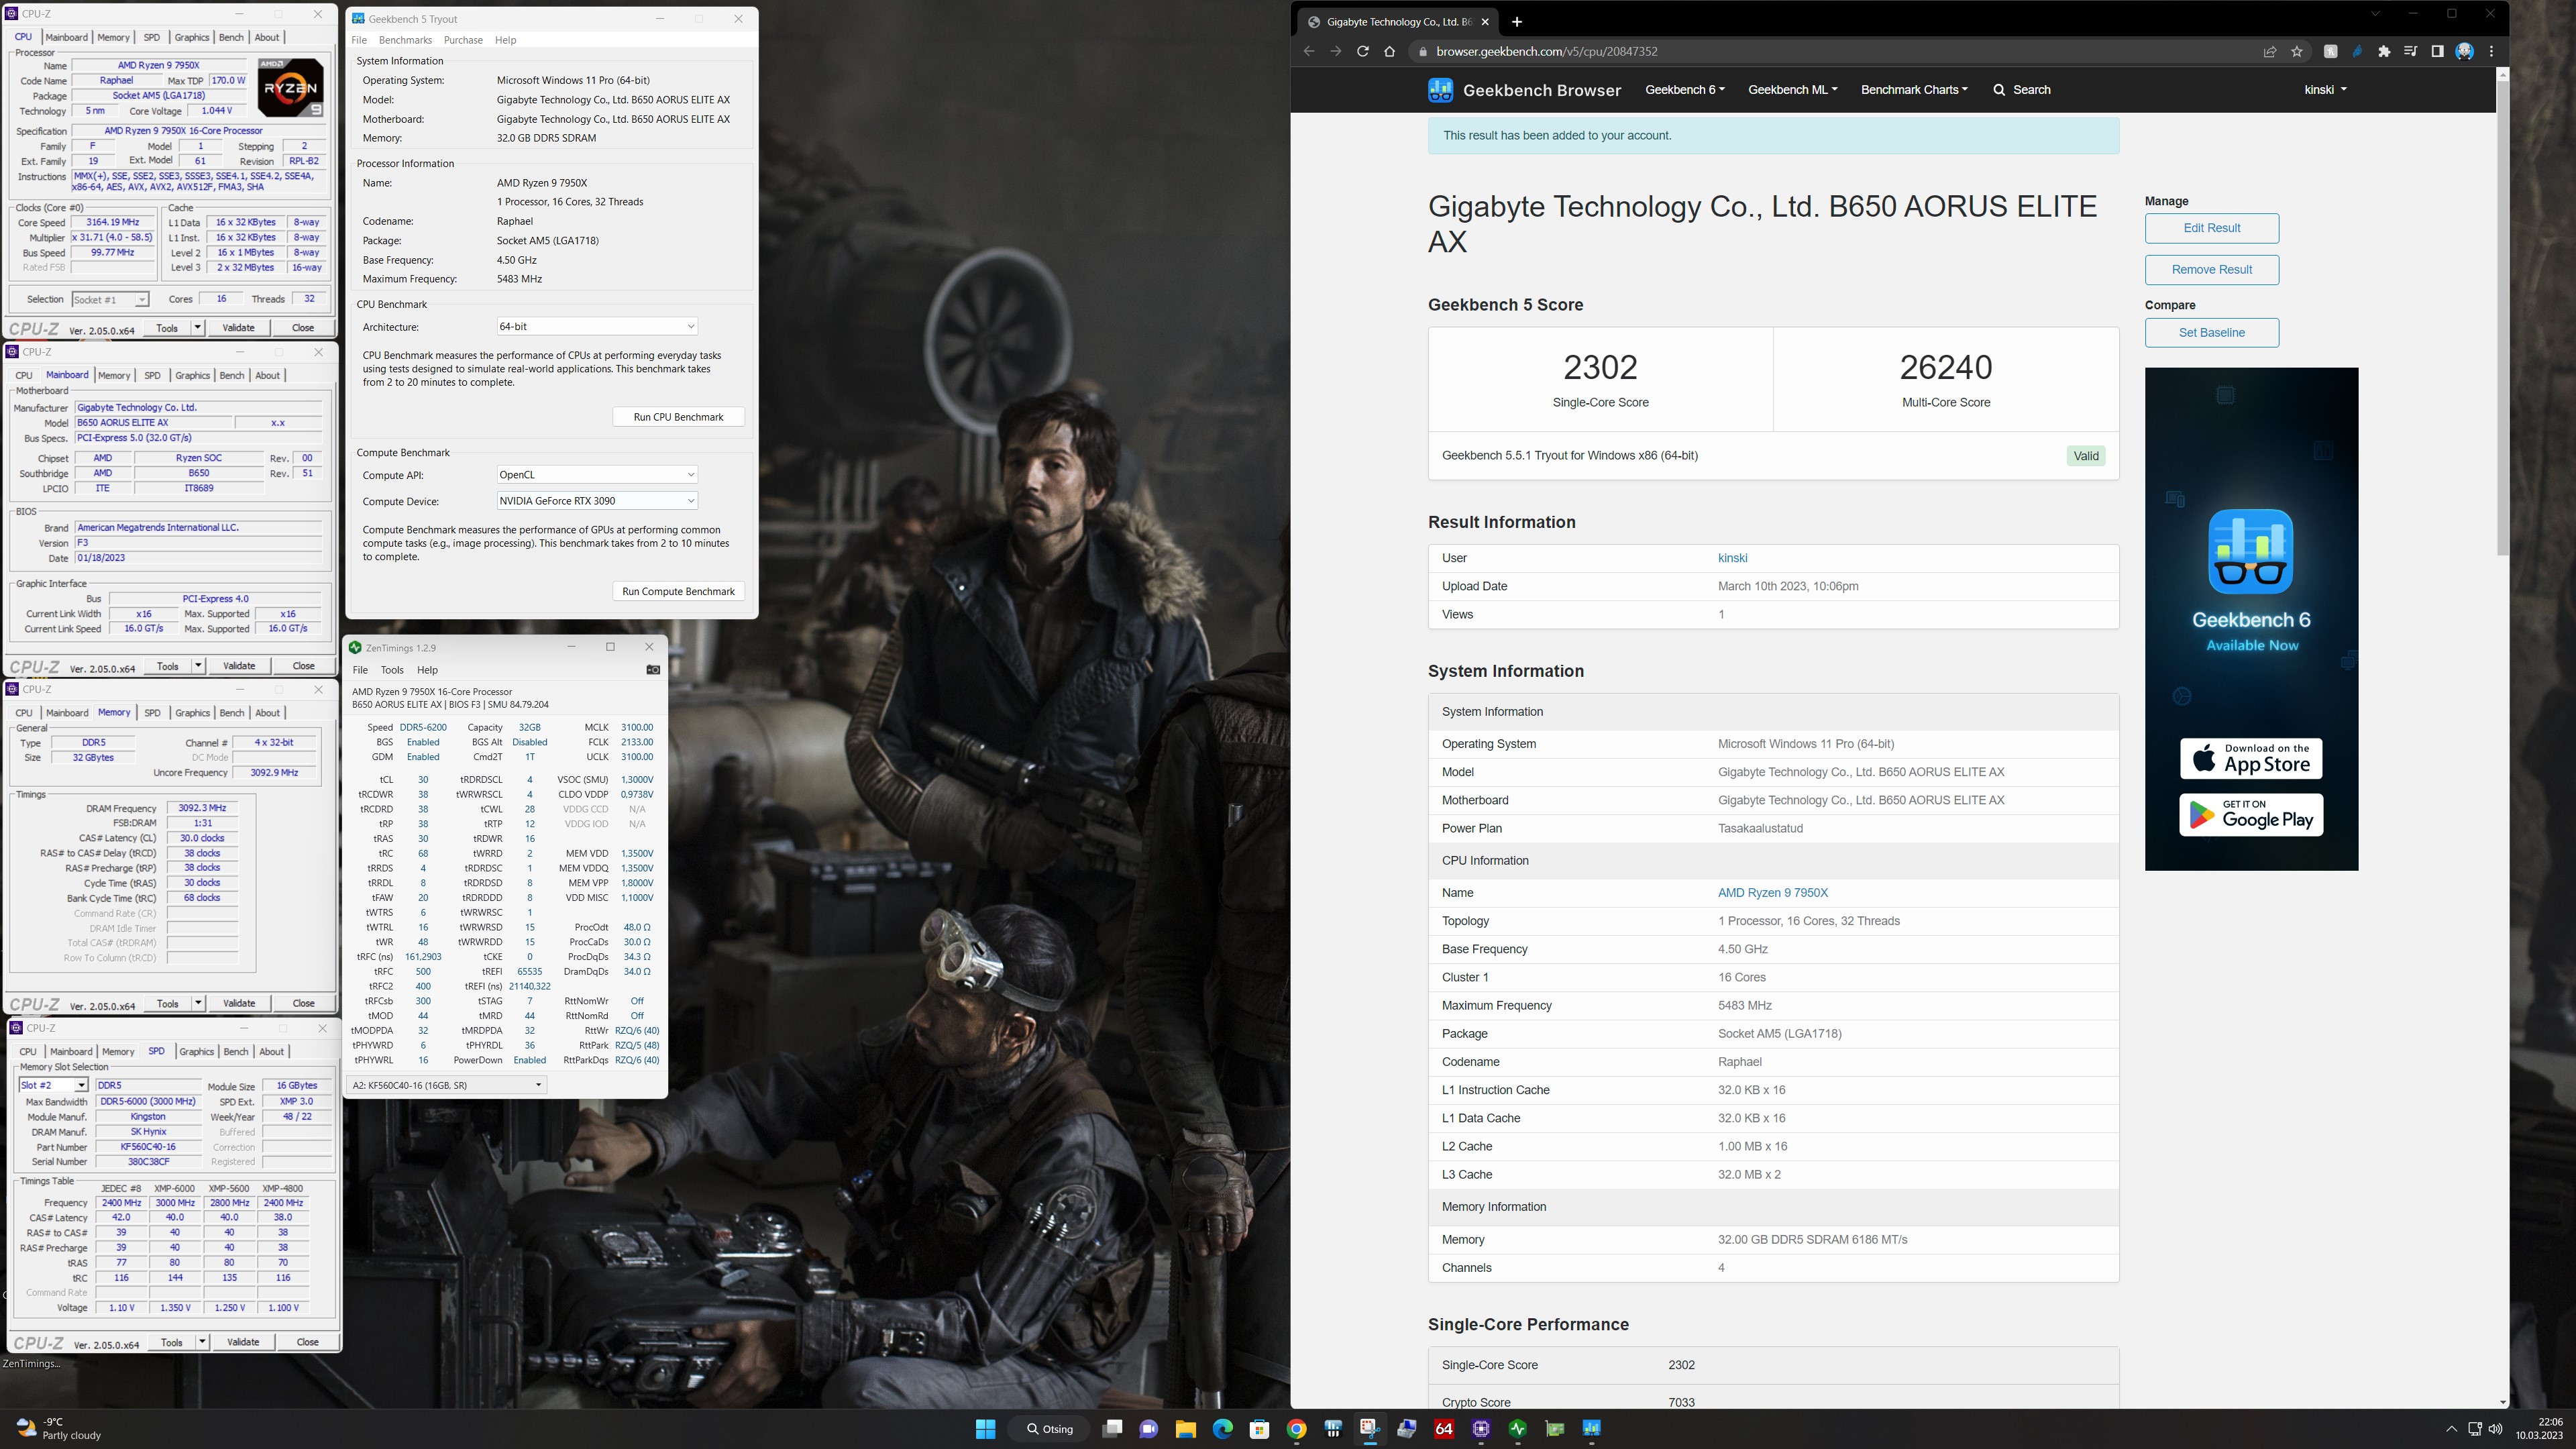The height and width of the screenshot is (1449, 2576).
Task: Switch to ZenTimings green taskbar icon
Action: (x=1518, y=1429)
